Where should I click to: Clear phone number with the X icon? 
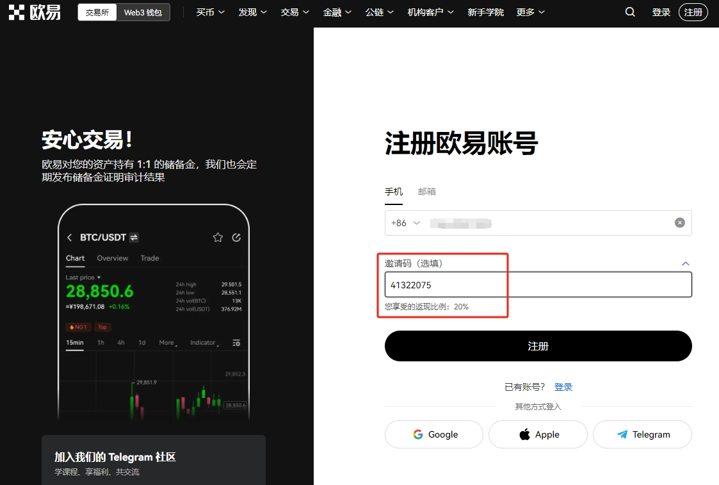click(x=679, y=222)
